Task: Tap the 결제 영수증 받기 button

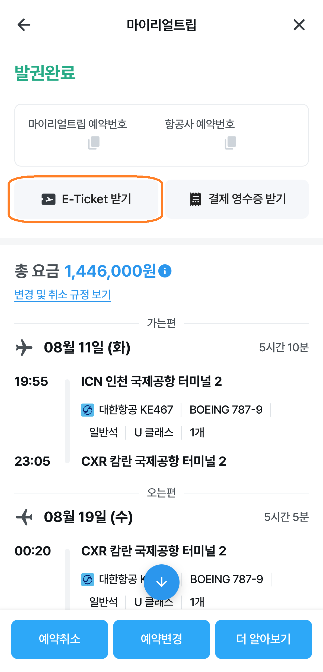Action: (x=237, y=199)
